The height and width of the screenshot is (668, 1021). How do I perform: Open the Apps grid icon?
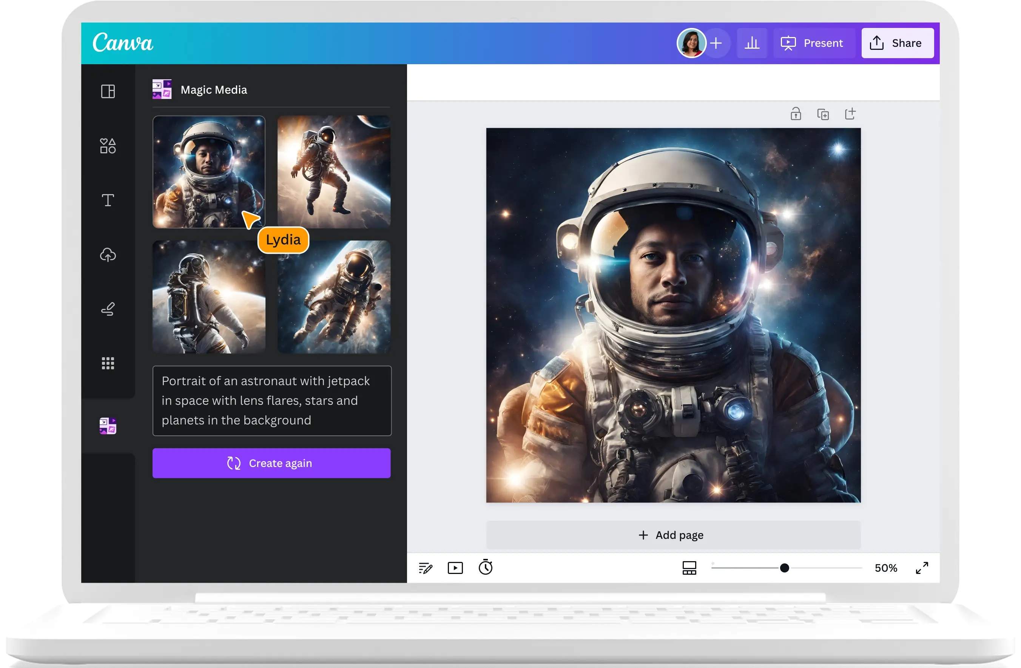pos(108,363)
